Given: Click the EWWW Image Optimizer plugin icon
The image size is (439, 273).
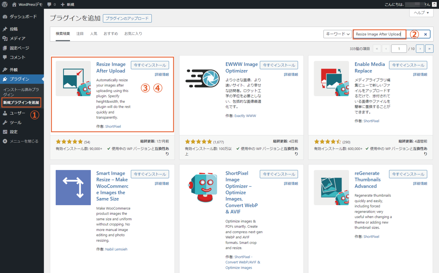Looking at the screenshot, I should (202, 78).
